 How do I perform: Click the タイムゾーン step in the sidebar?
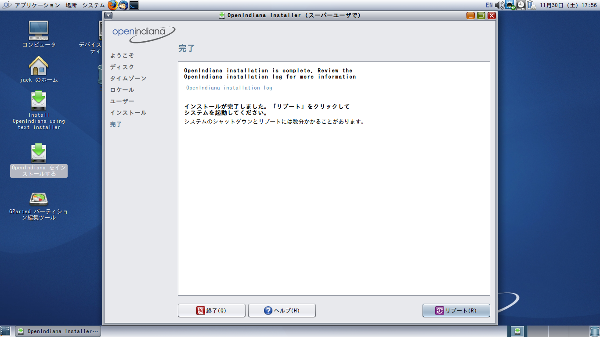(x=128, y=79)
